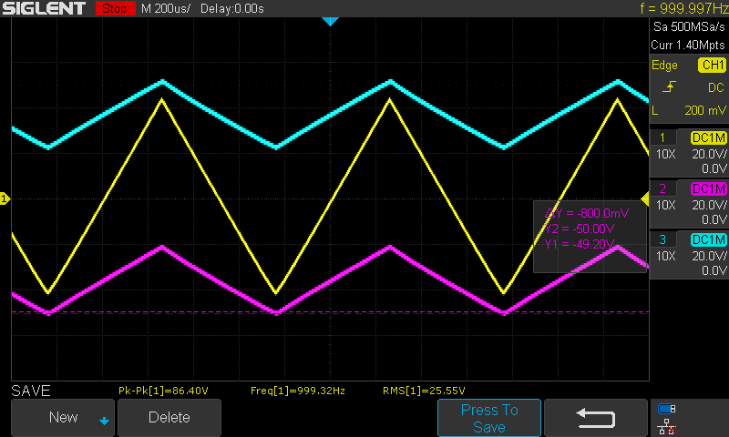The image size is (729, 437).
Task: Click the rising edge trigger slope icon
Action: click(x=669, y=86)
